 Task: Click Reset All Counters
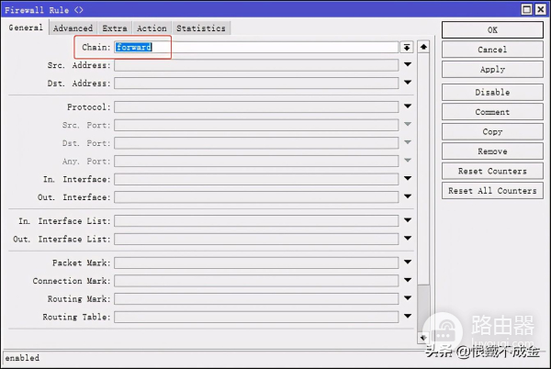[x=492, y=191]
